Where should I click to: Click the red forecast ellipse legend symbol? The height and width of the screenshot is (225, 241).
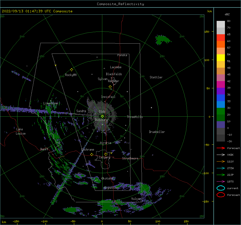(221, 195)
